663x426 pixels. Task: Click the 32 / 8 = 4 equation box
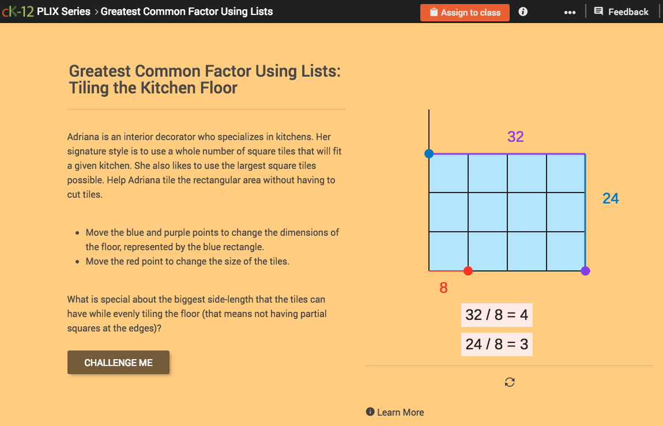[496, 315]
